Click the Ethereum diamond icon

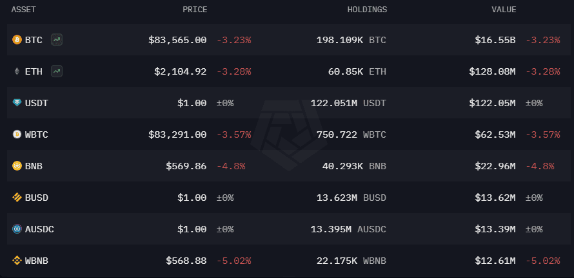click(17, 71)
